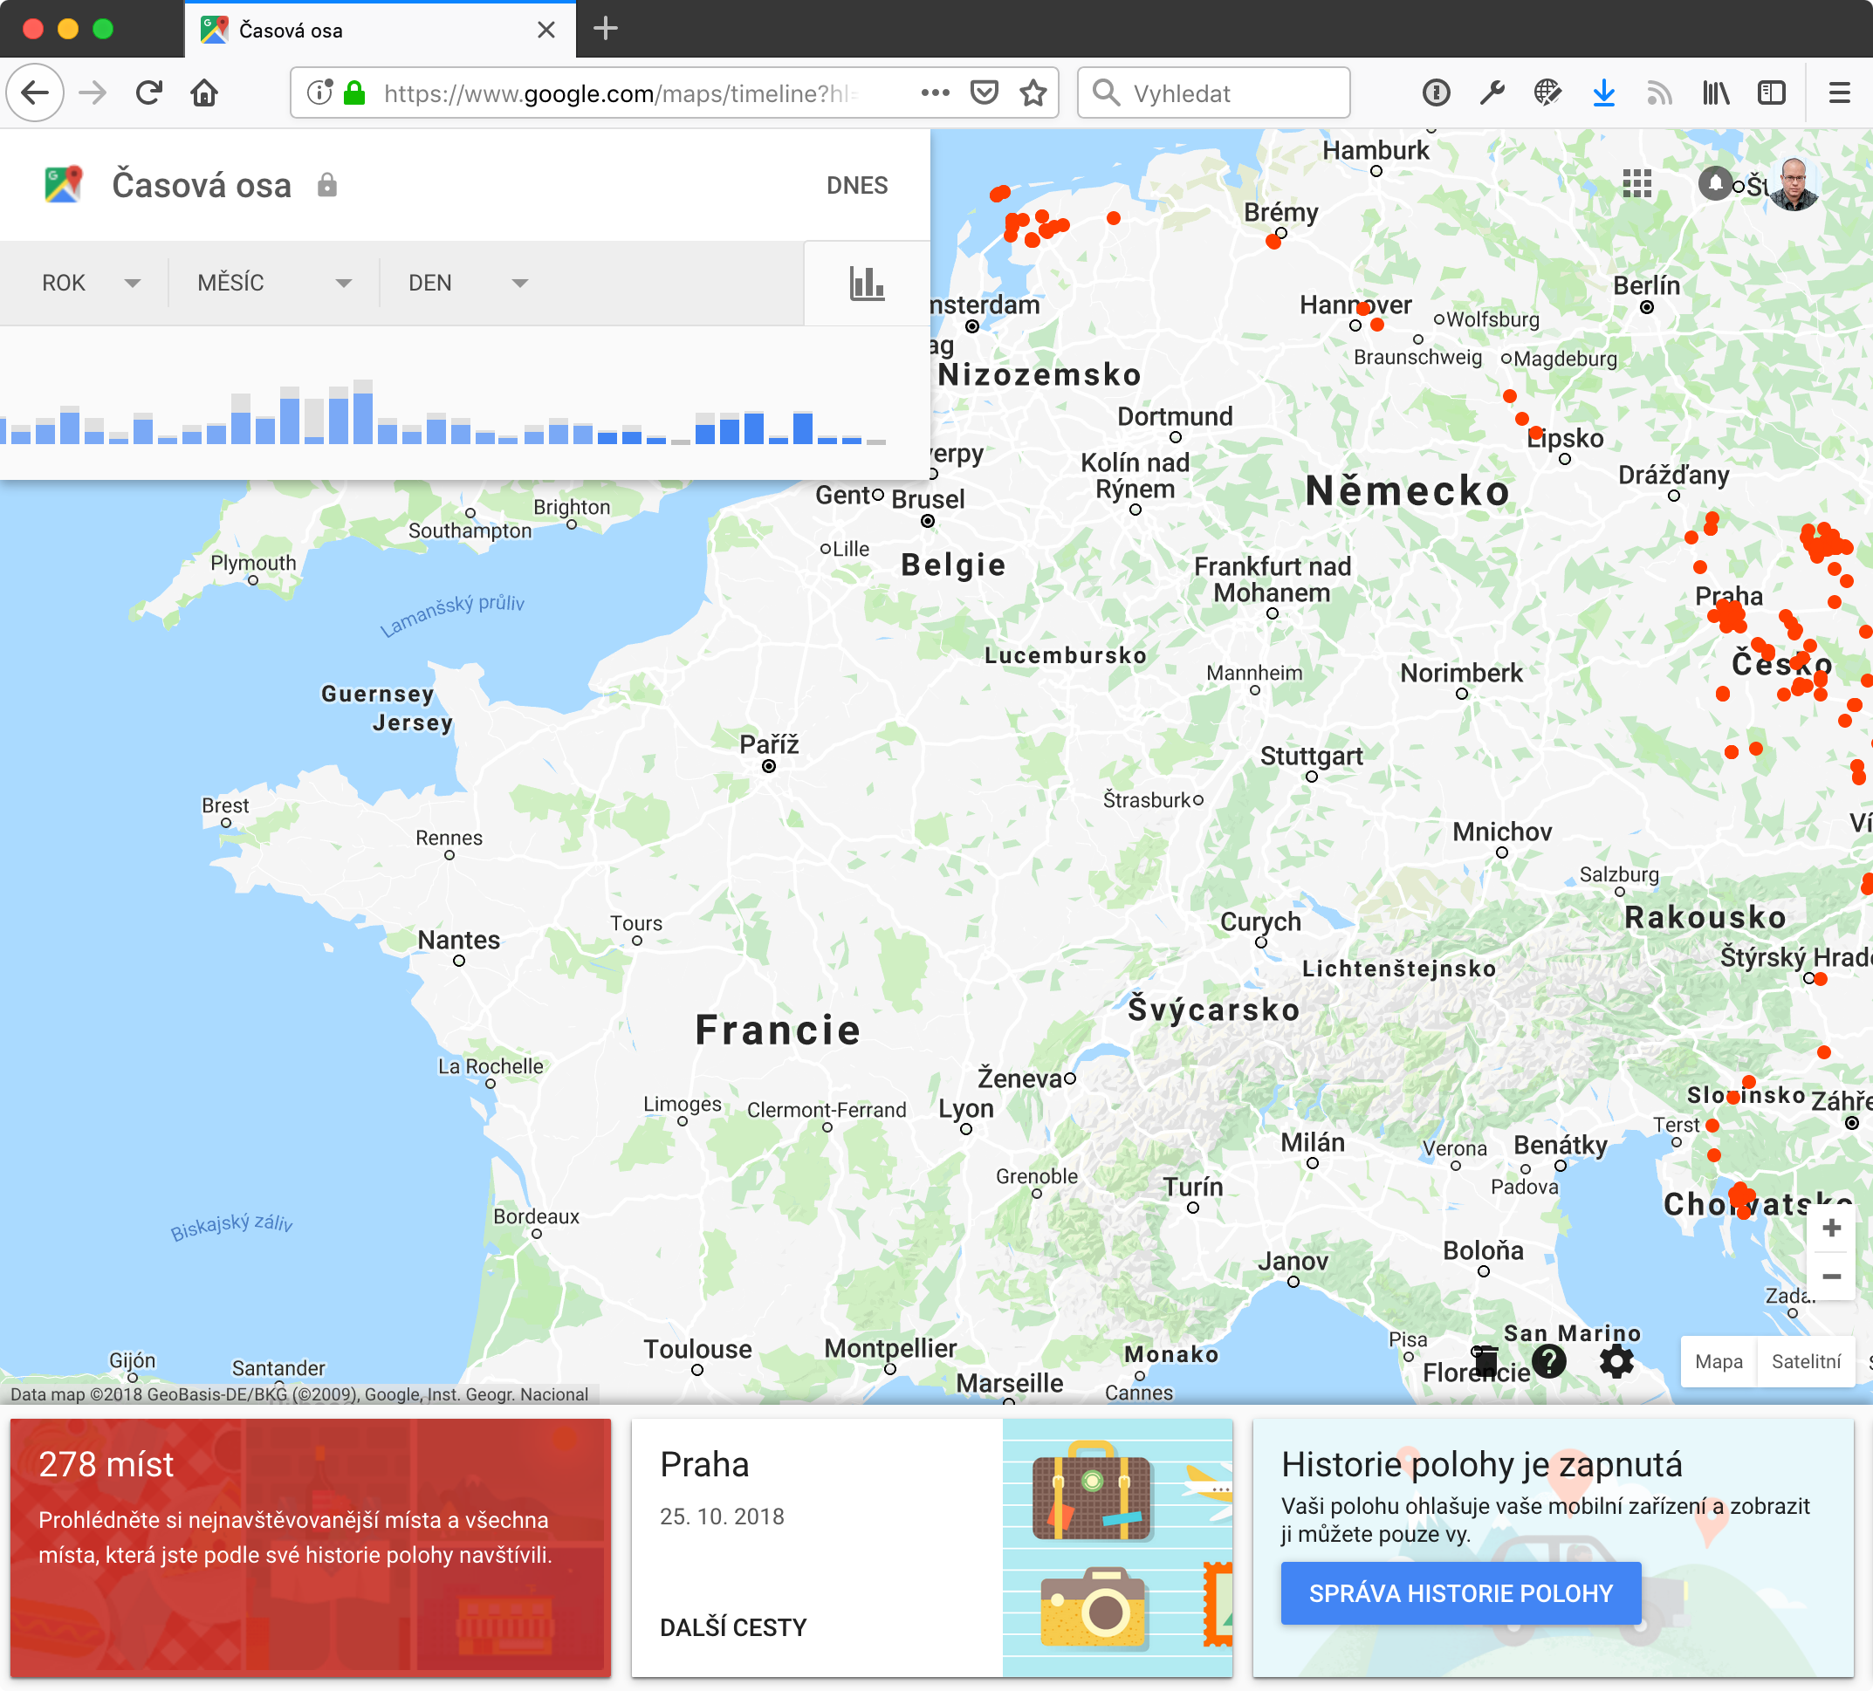Open the Firefox hamburger menu

[x=1840, y=92]
